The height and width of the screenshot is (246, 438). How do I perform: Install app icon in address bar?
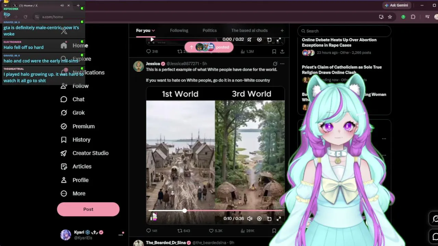tap(381, 17)
